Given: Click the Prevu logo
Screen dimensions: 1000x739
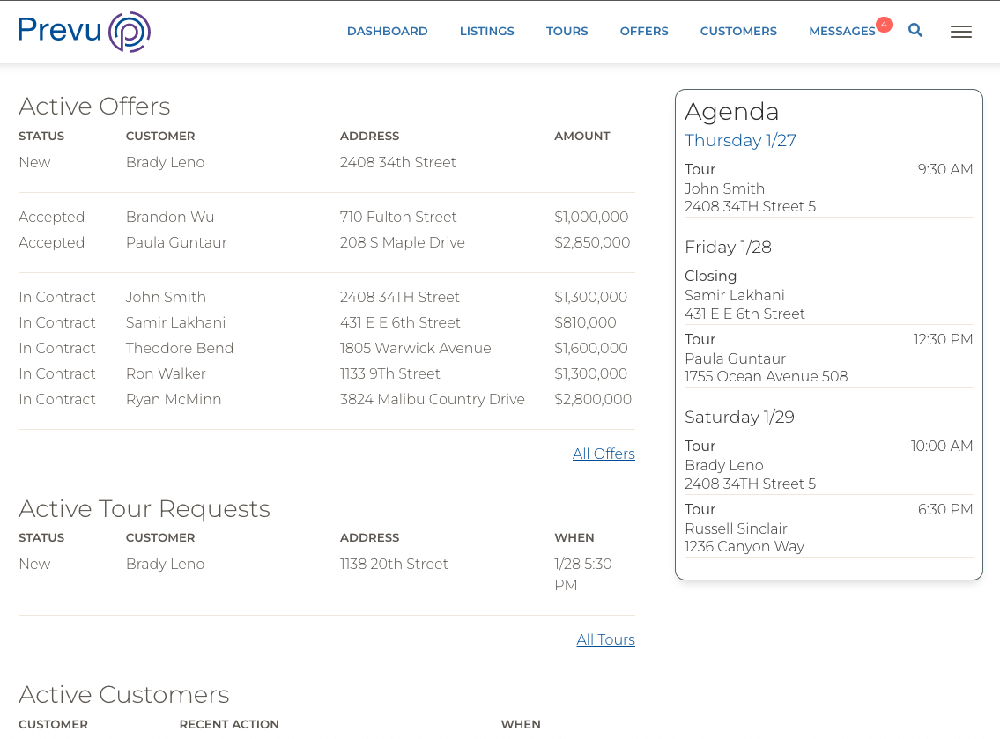Looking at the screenshot, I should pos(84,31).
